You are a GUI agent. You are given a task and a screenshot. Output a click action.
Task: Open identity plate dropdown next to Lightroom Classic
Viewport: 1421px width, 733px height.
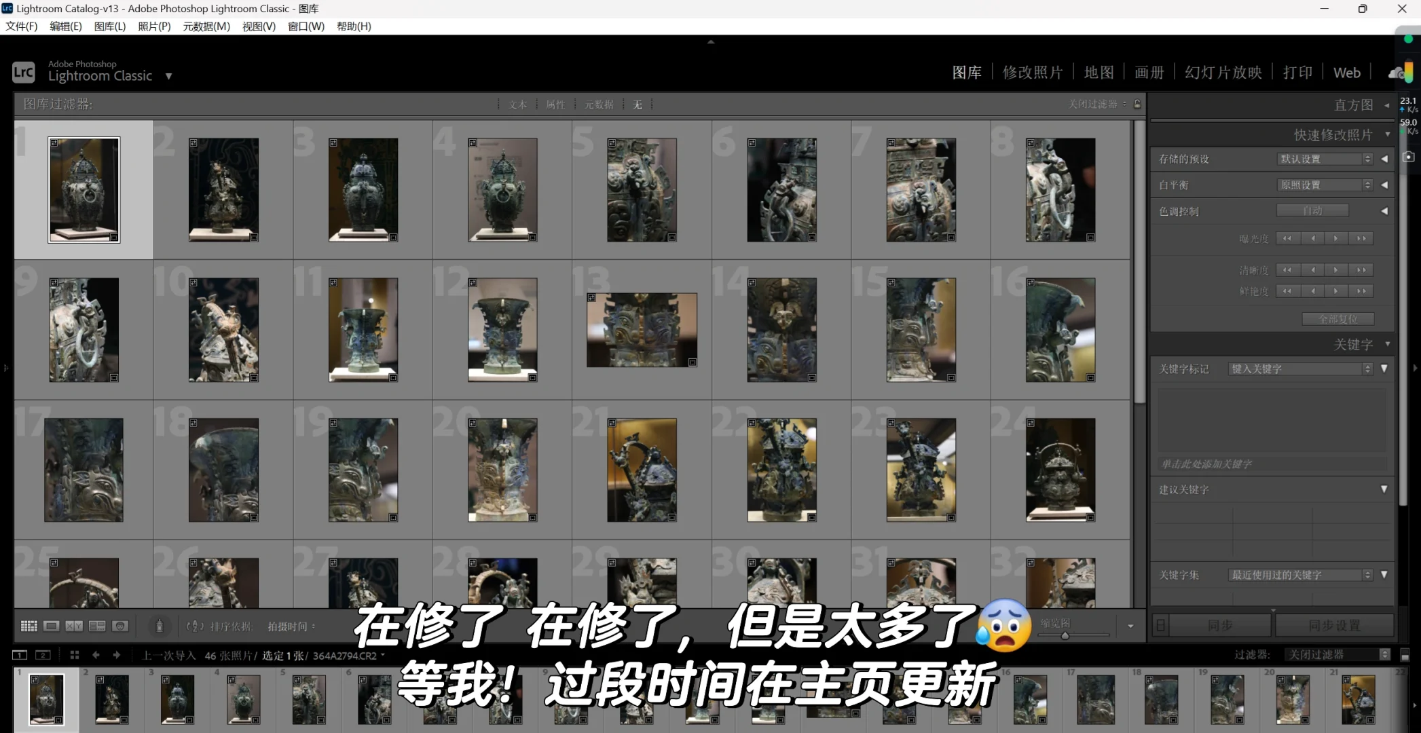168,76
